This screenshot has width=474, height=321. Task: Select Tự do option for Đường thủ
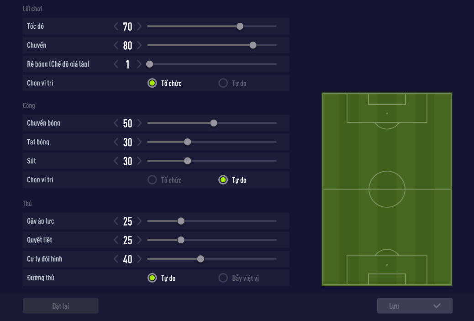[153, 278]
